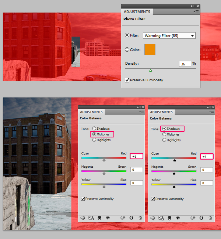Click expanded view icon in Shadows Color Balance panel

161,218
